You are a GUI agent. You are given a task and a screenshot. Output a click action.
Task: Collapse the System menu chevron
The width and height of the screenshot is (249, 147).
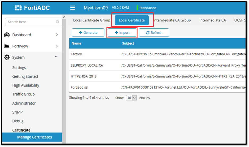56,57
